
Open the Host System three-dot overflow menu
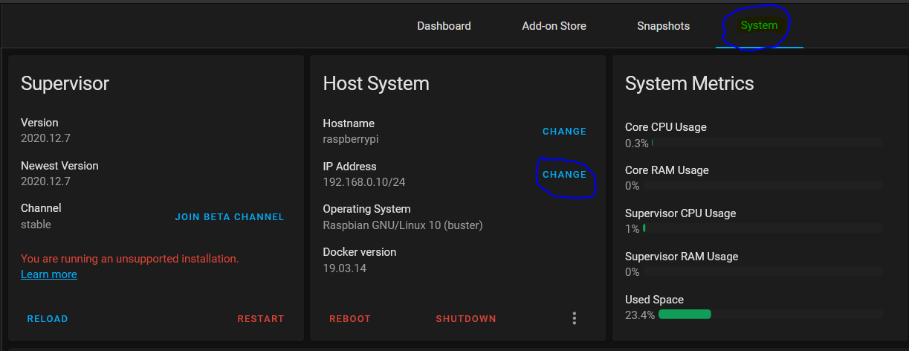(x=574, y=318)
